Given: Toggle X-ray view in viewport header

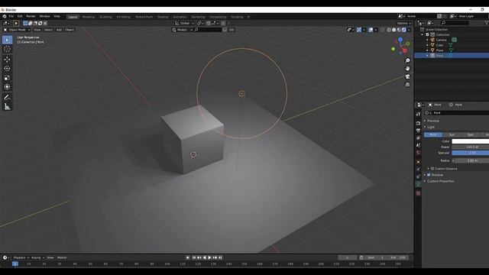Looking at the screenshot, I should pyautogui.click(x=382, y=30).
